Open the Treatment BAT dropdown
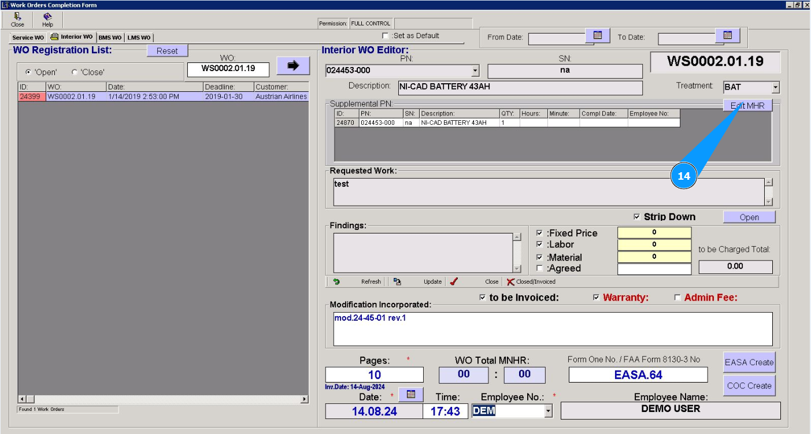The height and width of the screenshot is (434, 811). tap(775, 88)
